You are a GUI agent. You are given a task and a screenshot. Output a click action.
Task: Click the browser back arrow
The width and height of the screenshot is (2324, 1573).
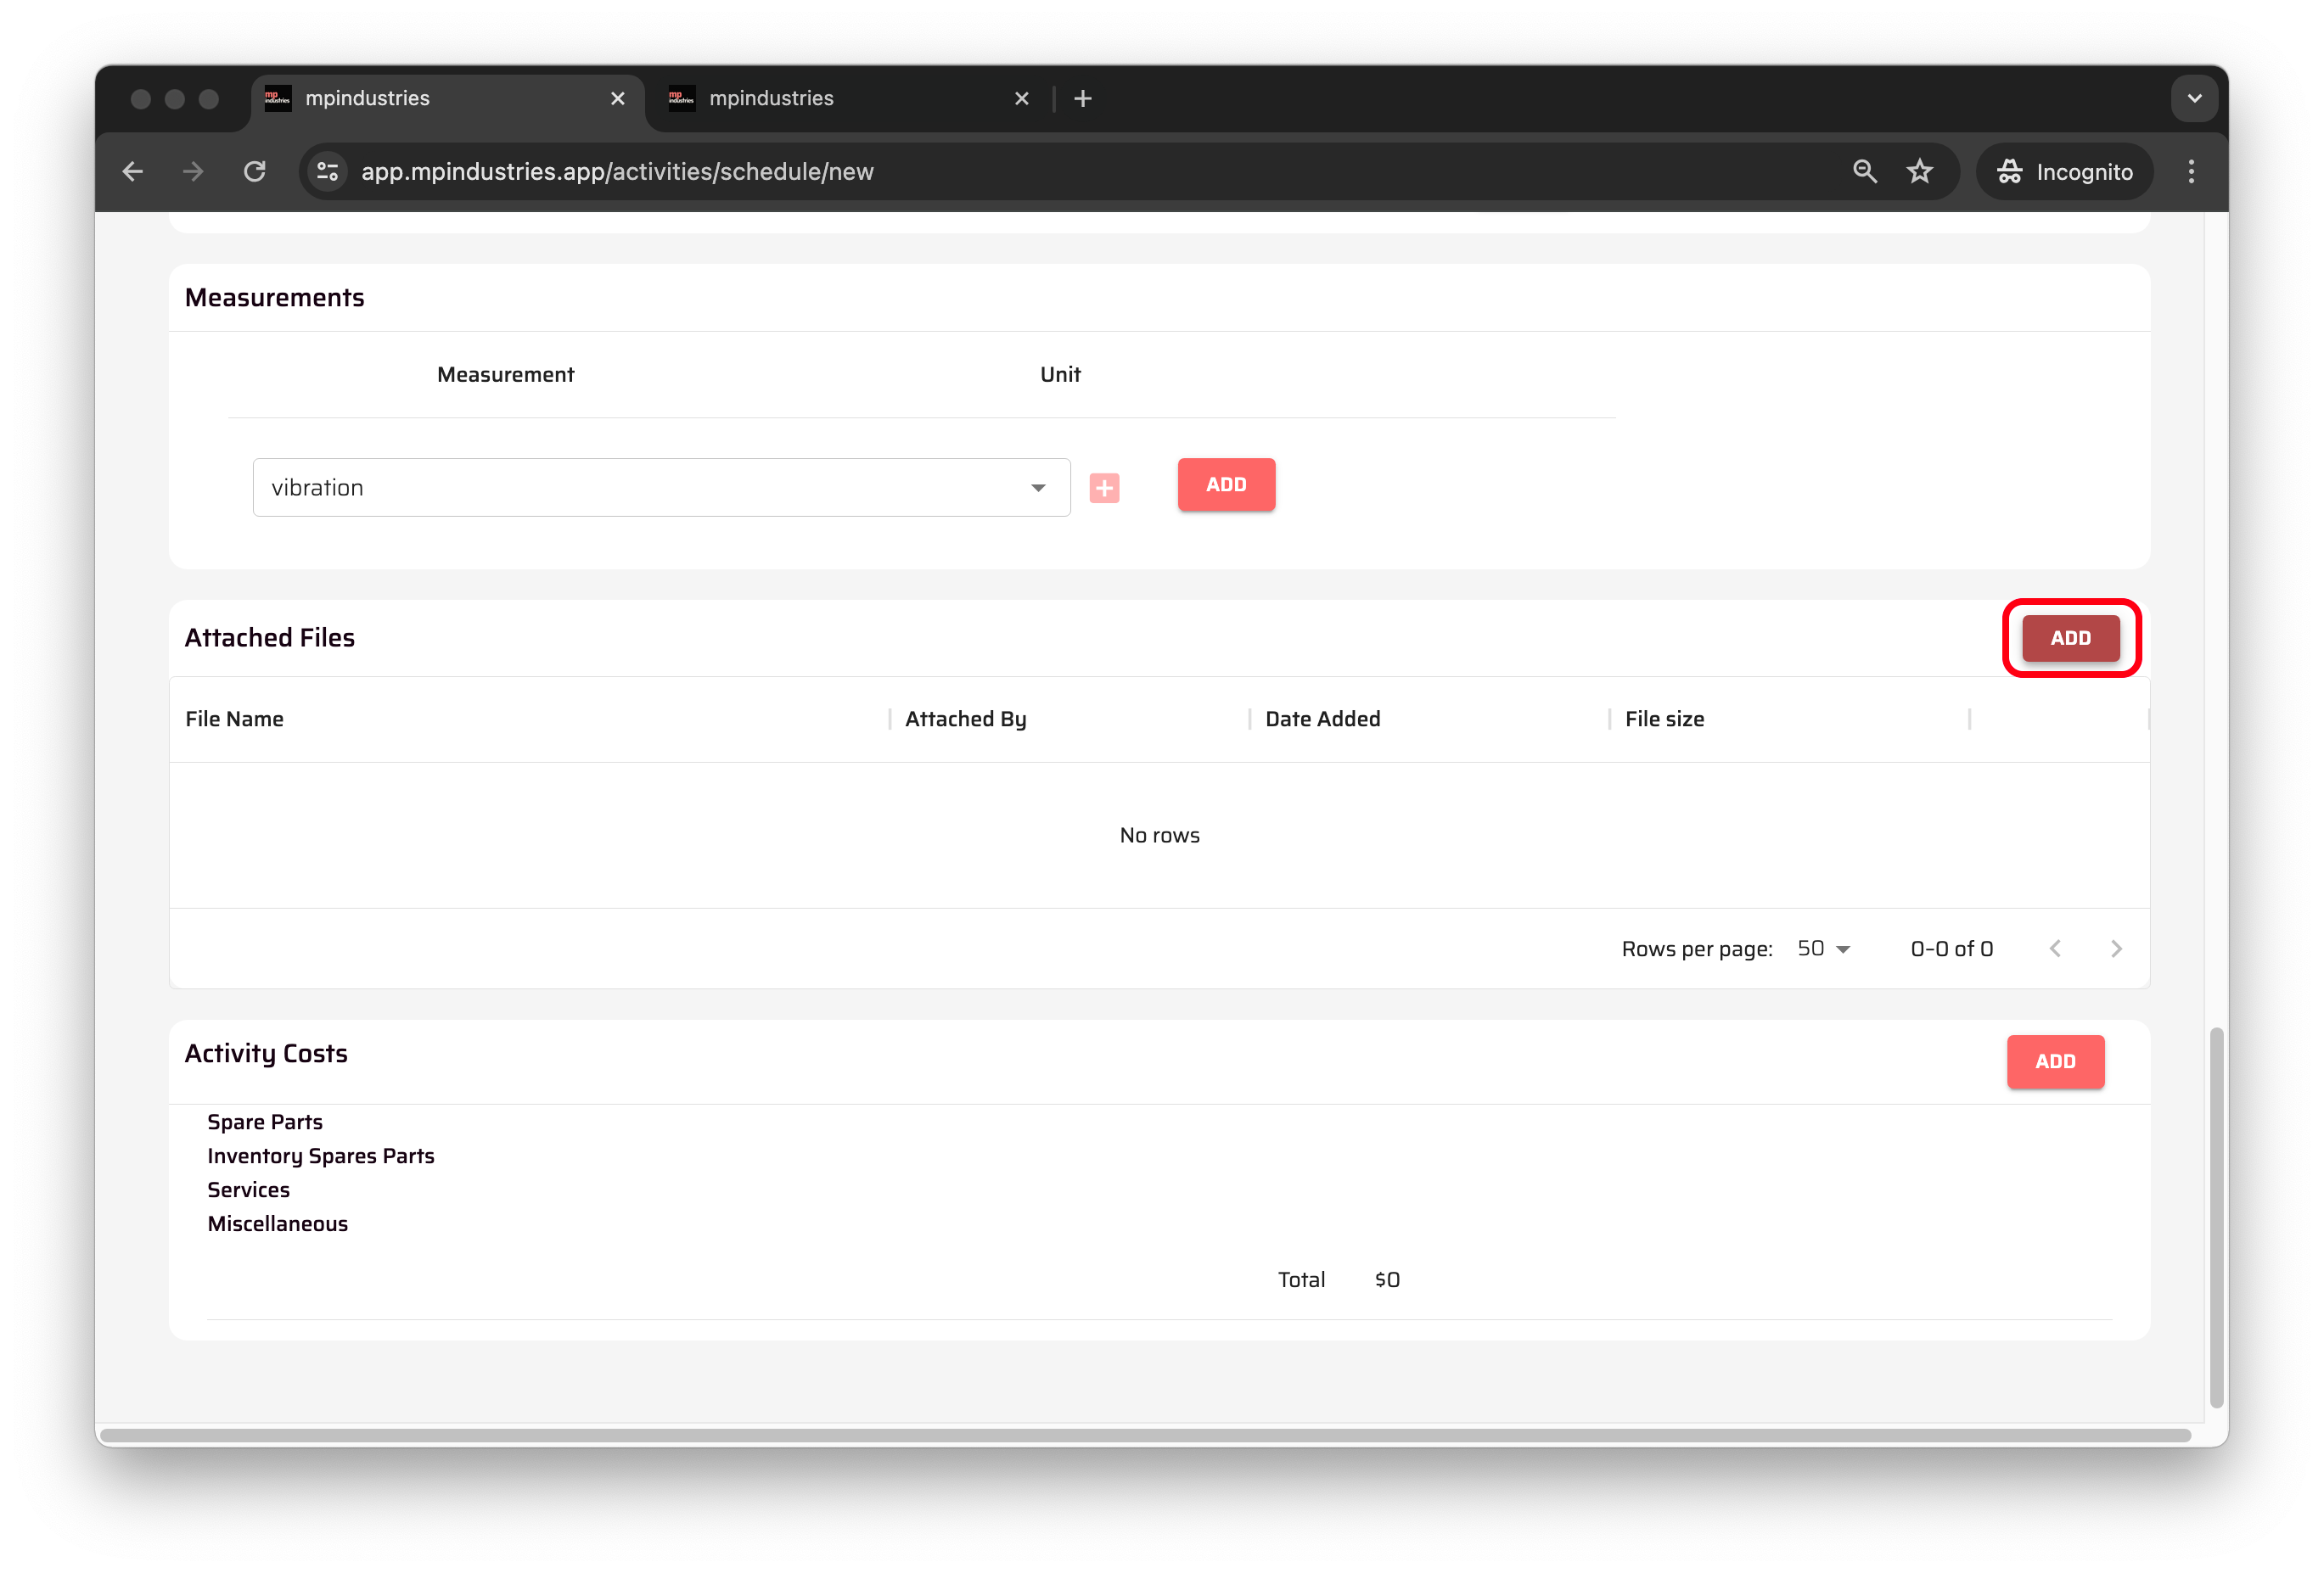coord(133,172)
